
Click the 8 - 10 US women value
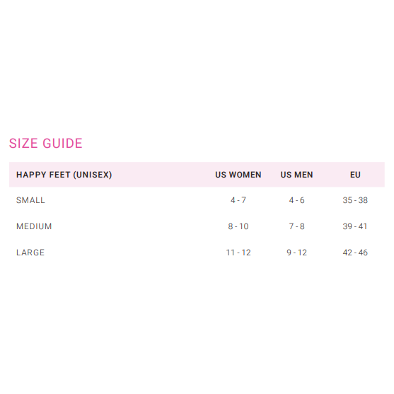(x=238, y=226)
